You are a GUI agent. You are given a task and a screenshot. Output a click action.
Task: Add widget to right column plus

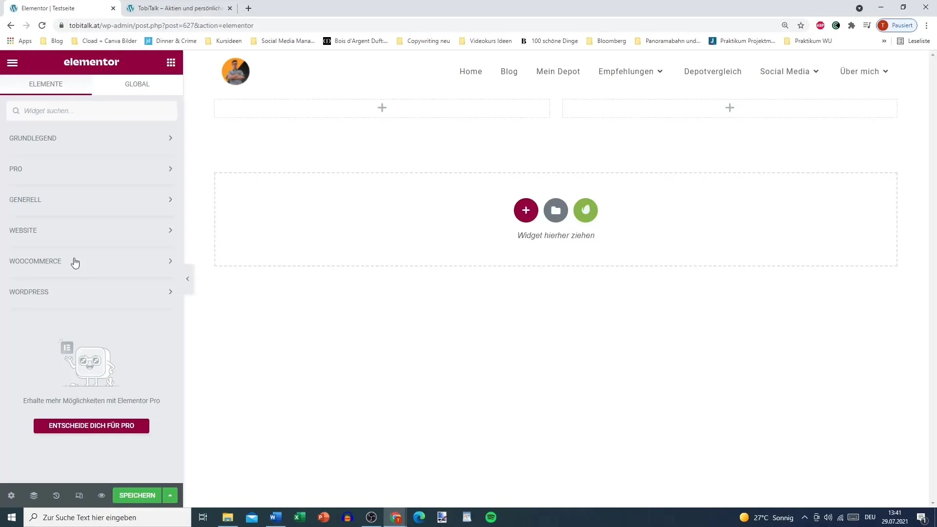pos(730,108)
